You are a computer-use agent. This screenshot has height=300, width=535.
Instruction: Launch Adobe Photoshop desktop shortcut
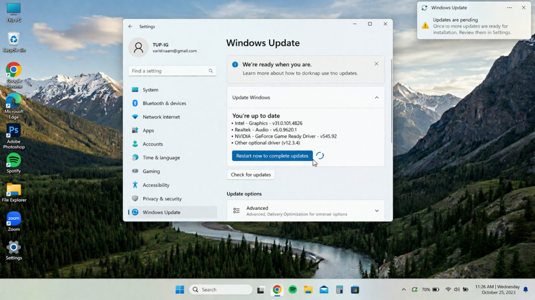pyautogui.click(x=14, y=136)
